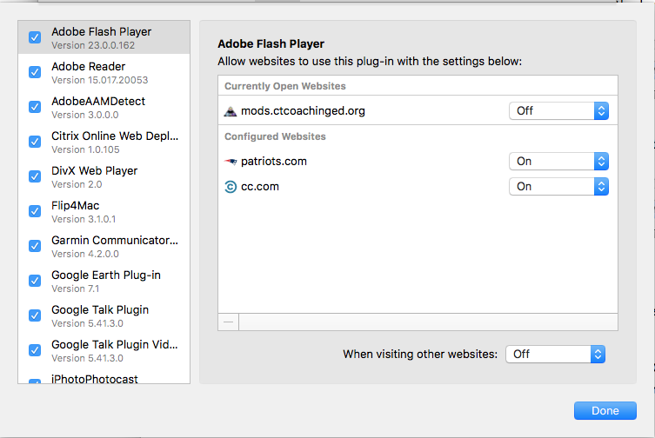Disable the Citrix Online Web Deployment plug-in
Image resolution: width=655 pixels, height=438 pixels.
pyautogui.click(x=35, y=142)
